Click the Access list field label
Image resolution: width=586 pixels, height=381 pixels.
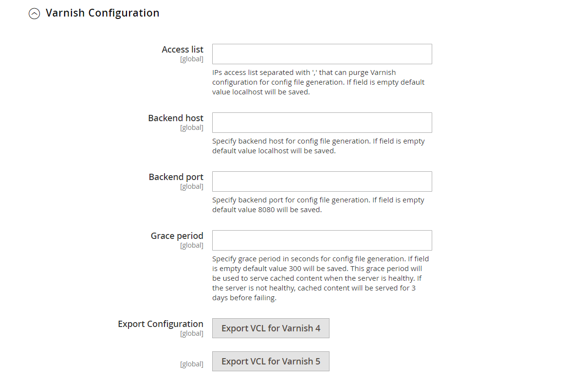point(183,49)
